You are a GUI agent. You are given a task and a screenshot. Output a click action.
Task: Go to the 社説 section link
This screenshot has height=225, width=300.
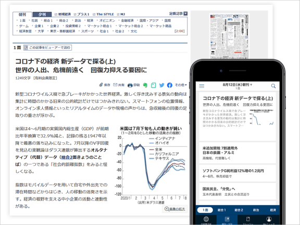coord(34,20)
